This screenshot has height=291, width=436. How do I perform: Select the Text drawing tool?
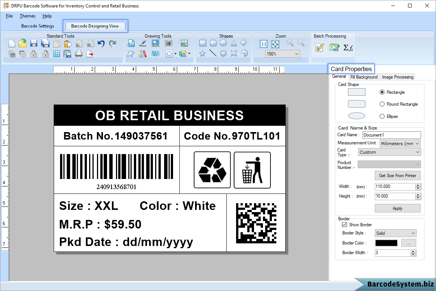coord(131,43)
